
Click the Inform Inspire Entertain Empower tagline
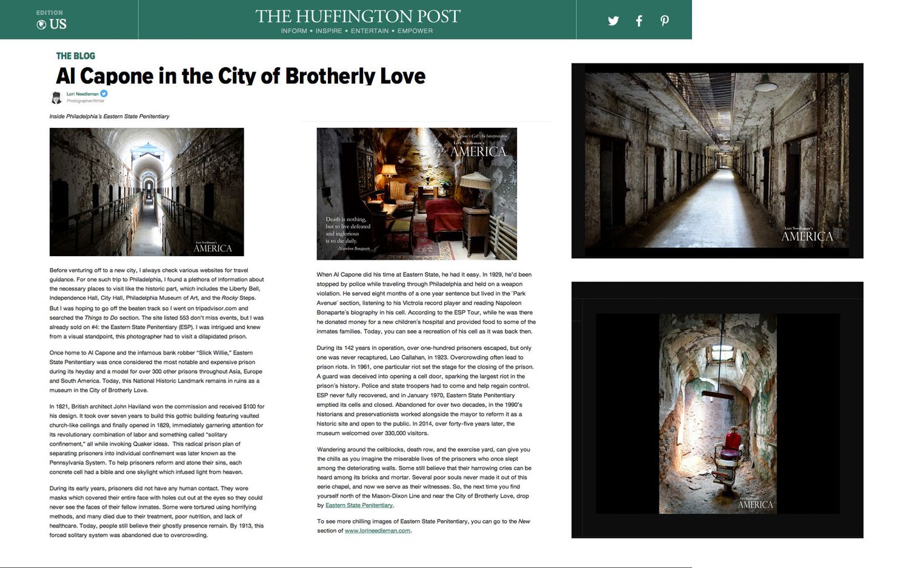[x=357, y=31]
